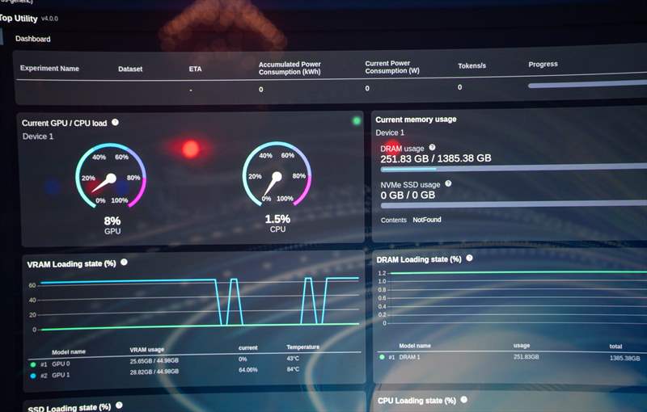Click the Experiment Name column header
This screenshot has height=412, width=647.
[49, 69]
